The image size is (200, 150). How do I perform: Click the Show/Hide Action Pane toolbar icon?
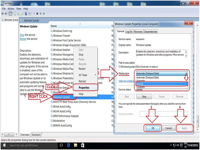point(29,14)
